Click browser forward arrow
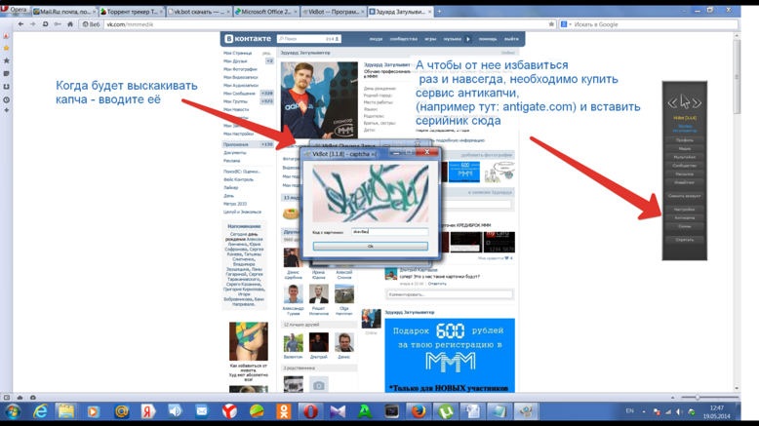The width and height of the screenshot is (759, 426). point(33,24)
